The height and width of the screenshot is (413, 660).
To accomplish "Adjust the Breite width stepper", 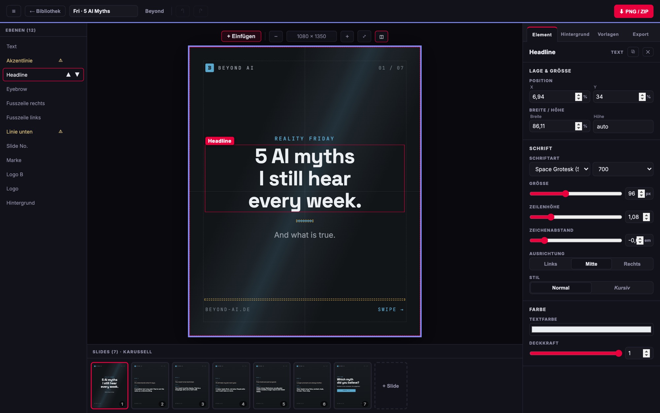I will (x=578, y=126).
